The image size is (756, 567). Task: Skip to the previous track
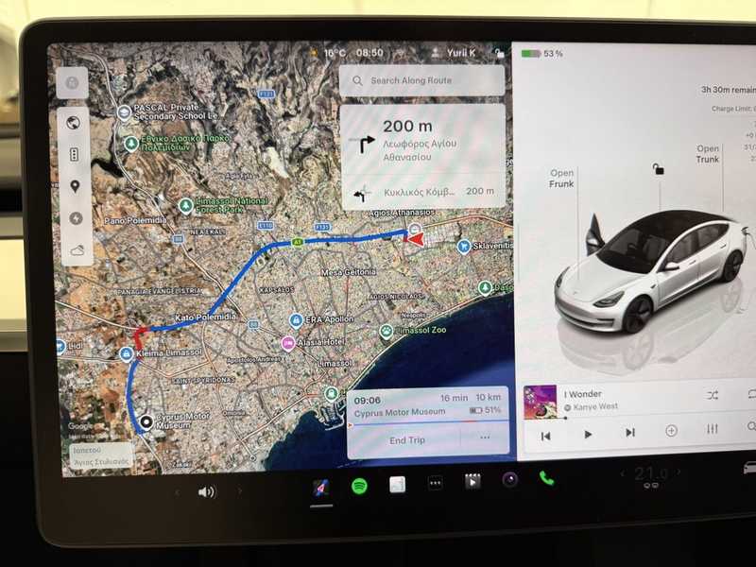pyautogui.click(x=546, y=437)
